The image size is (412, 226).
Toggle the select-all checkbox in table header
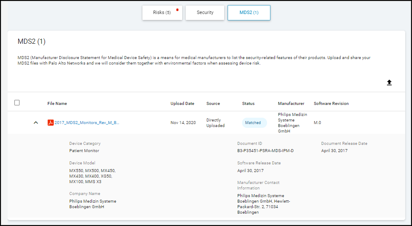17,103
